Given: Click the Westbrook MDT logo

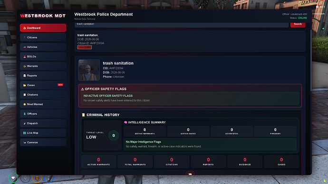Looking at the screenshot, I should click(43, 16).
